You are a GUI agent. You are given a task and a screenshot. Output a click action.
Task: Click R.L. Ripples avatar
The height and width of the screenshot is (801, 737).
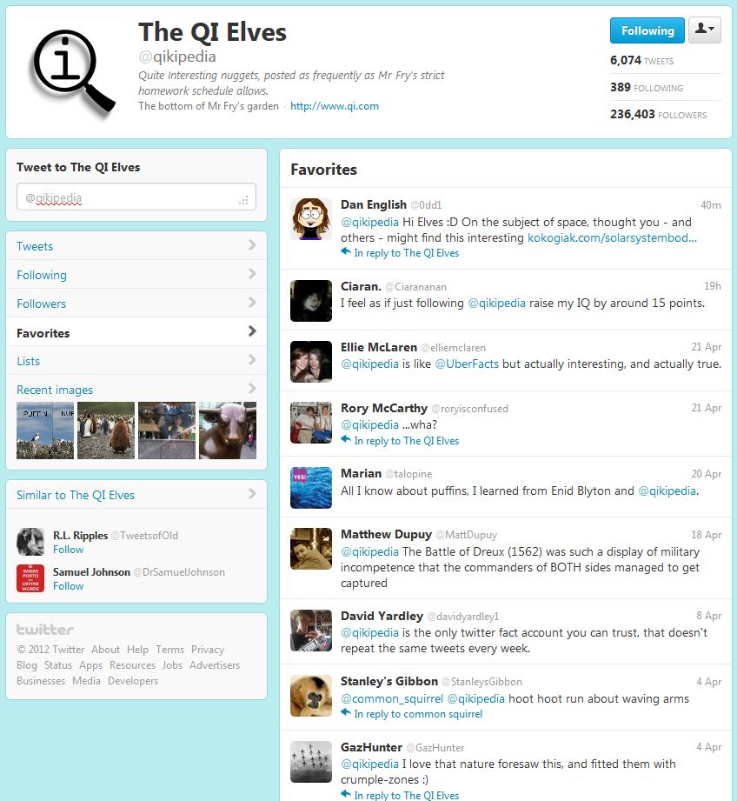[30, 542]
